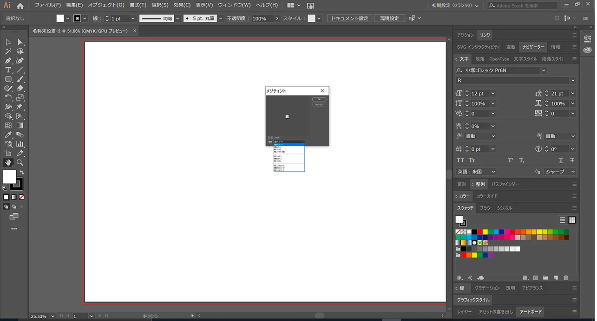Click the zoom level 25.53% field
The height and width of the screenshot is (321, 597).
pyautogui.click(x=39, y=316)
